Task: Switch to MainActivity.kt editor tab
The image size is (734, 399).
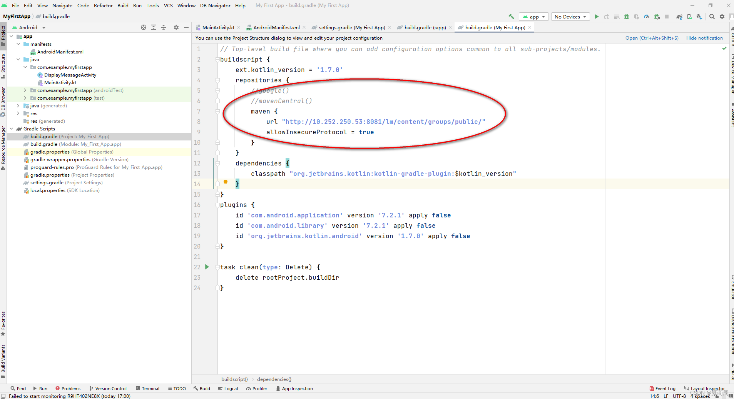Action: pos(218,27)
